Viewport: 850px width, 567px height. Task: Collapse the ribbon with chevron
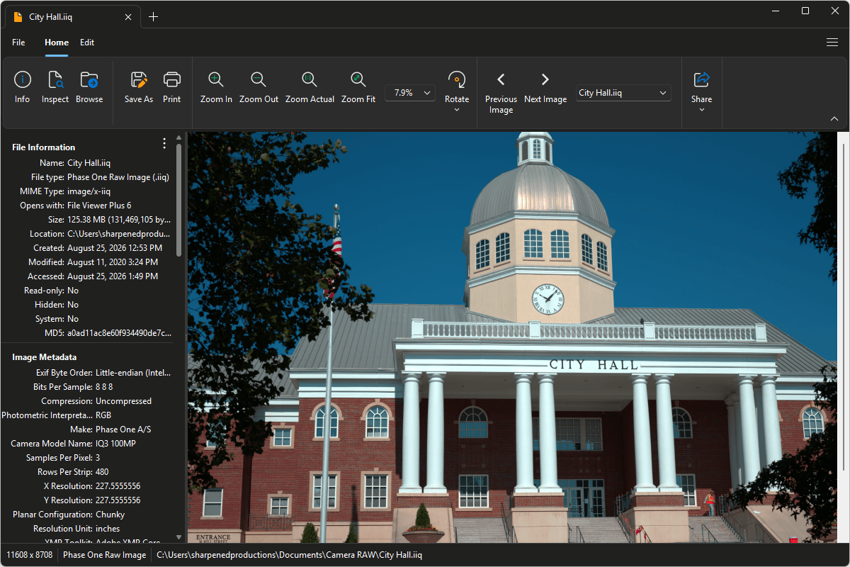(x=834, y=119)
